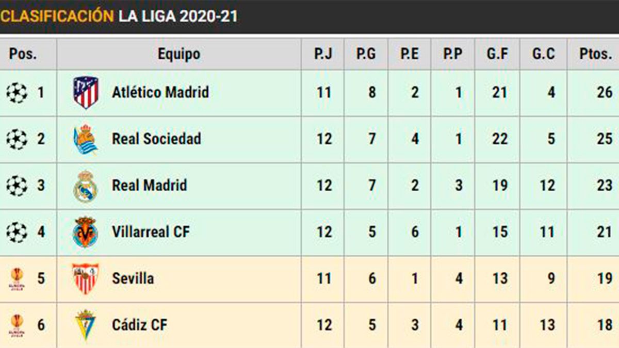Click the Real Madrid club crest

[x=86, y=186]
